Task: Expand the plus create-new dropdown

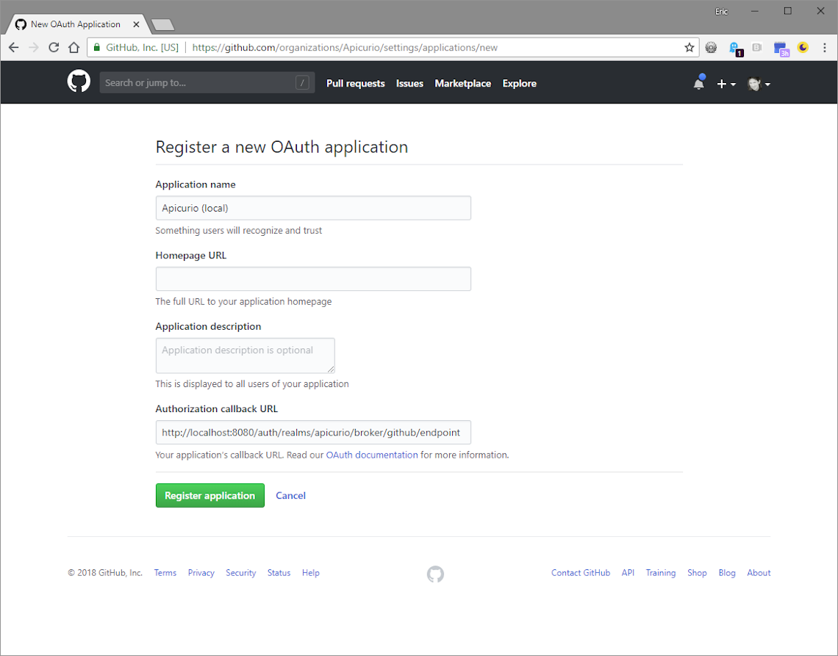Action: (x=726, y=84)
